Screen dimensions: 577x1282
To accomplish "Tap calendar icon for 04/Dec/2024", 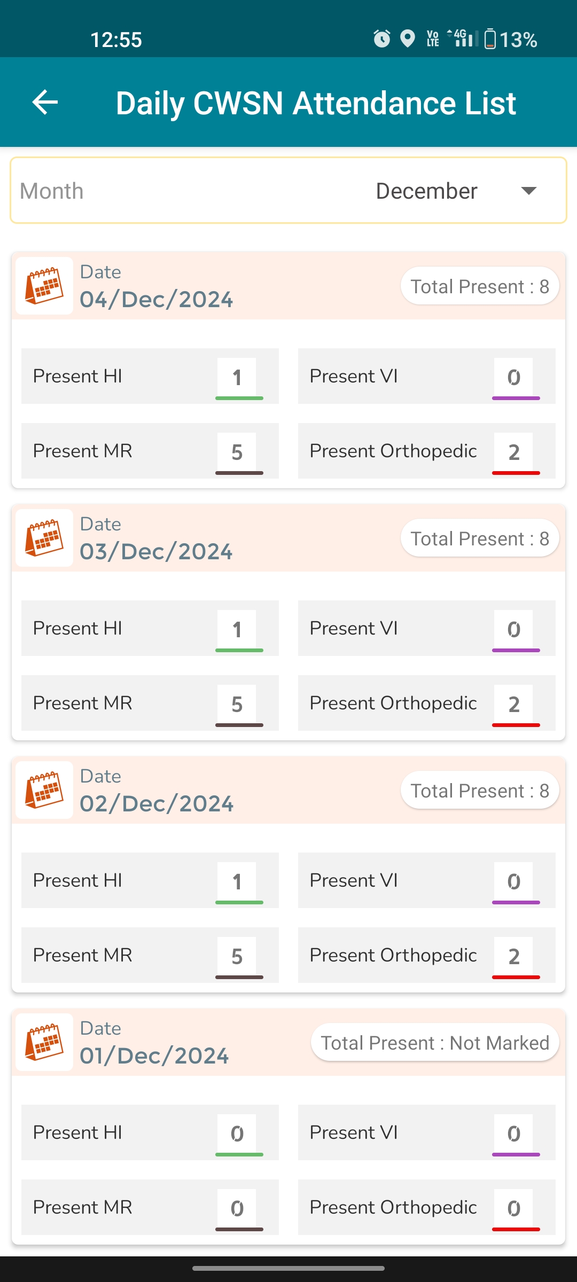I will 44,286.
